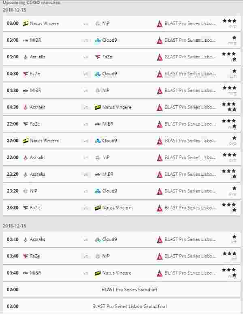Open BLAST Pro Series Stand-off entry
Image resolution: width=243 pixels, height=315 pixels.
pyautogui.click(x=122, y=289)
